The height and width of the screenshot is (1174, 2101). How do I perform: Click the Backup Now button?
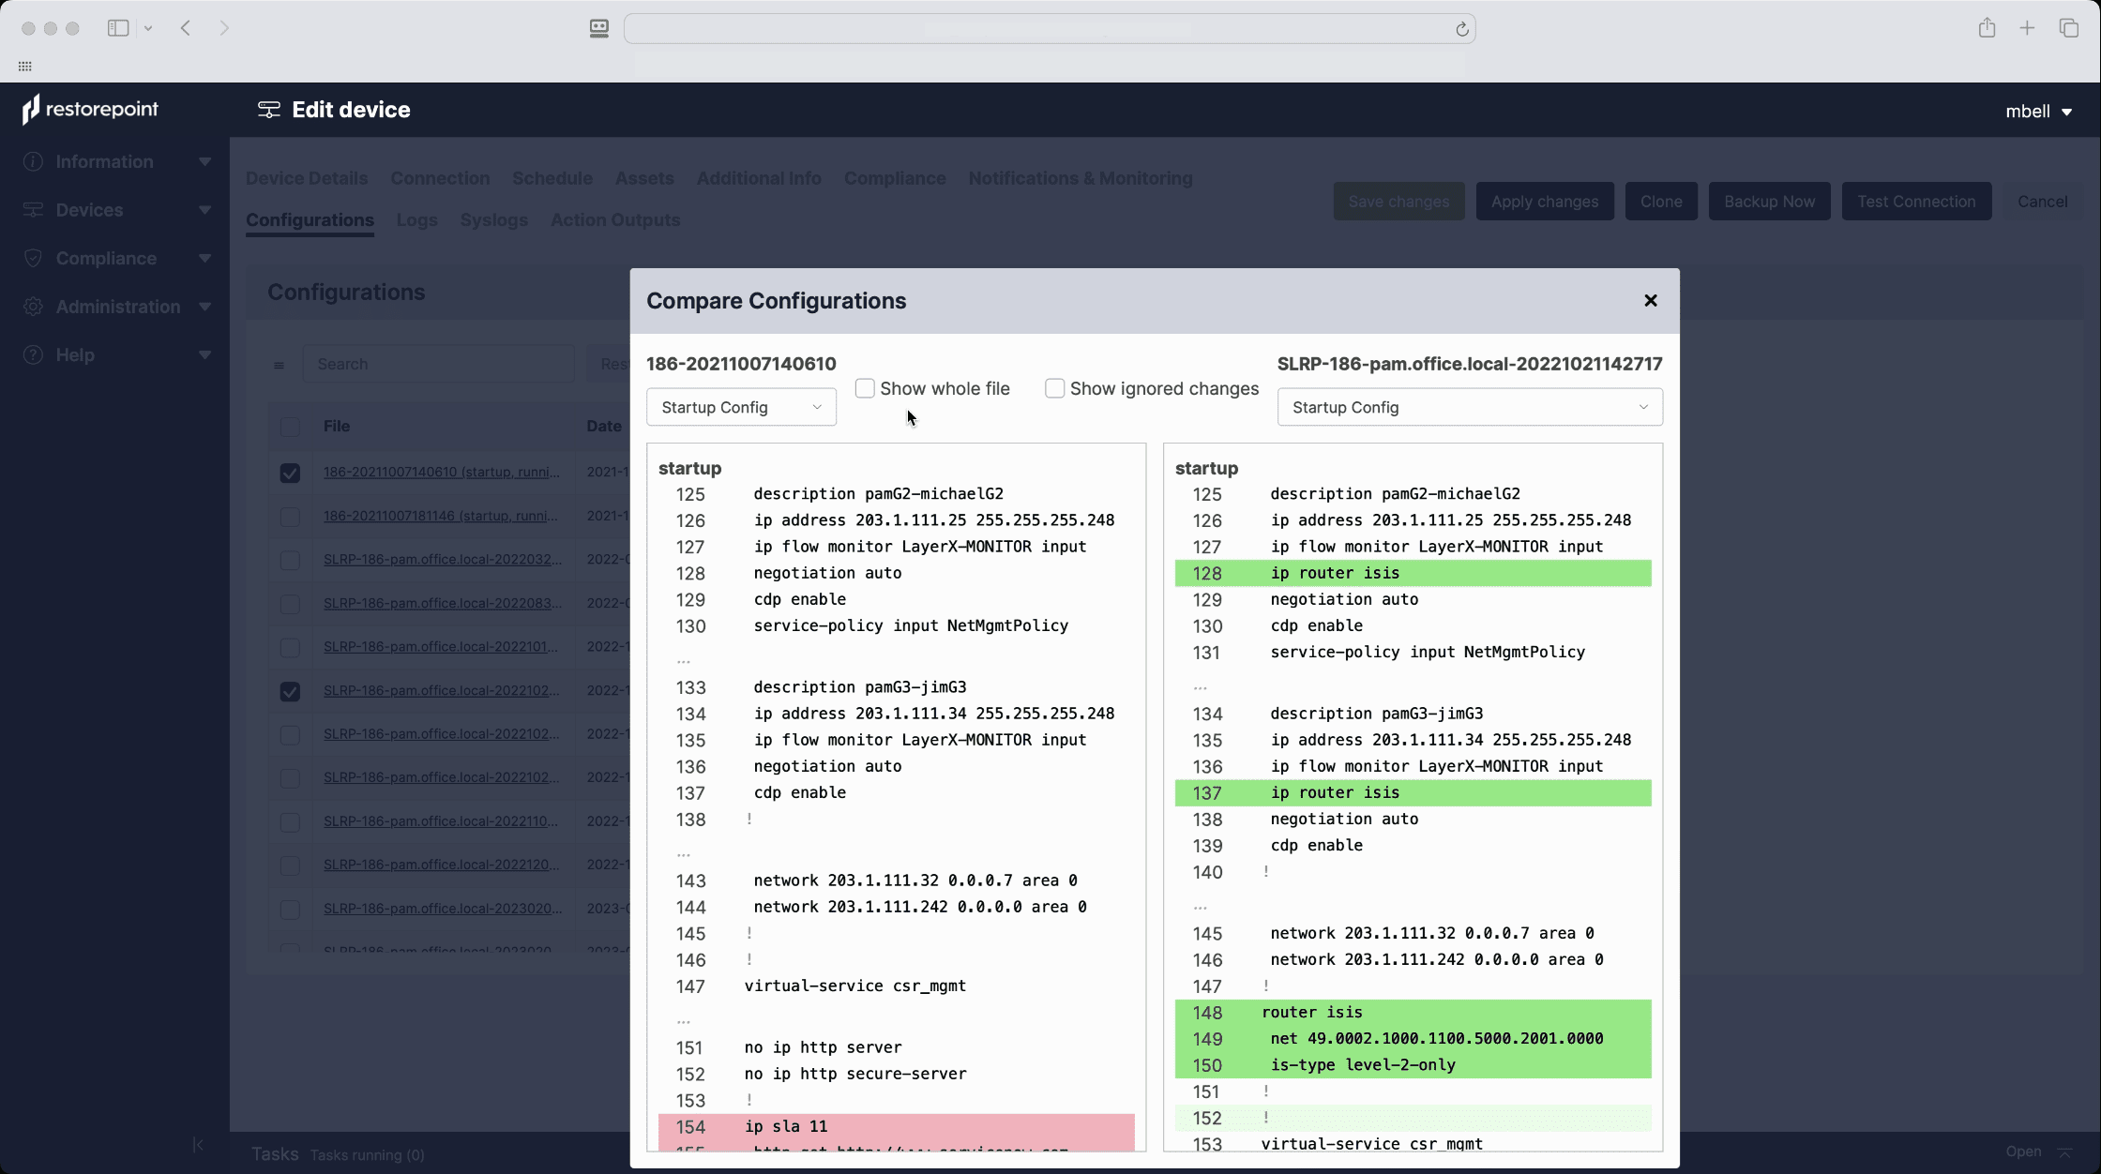tap(1769, 202)
